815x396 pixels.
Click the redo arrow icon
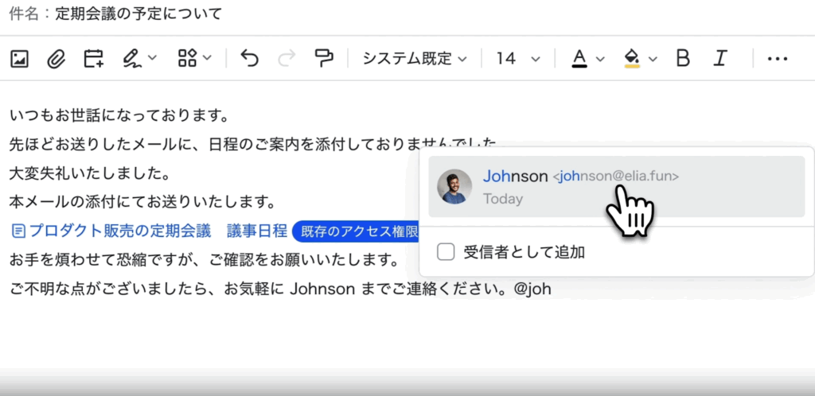click(x=287, y=58)
